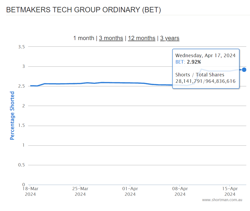Show the 12 months chart view
250x211 pixels.
pyautogui.click(x=141, y=38)
